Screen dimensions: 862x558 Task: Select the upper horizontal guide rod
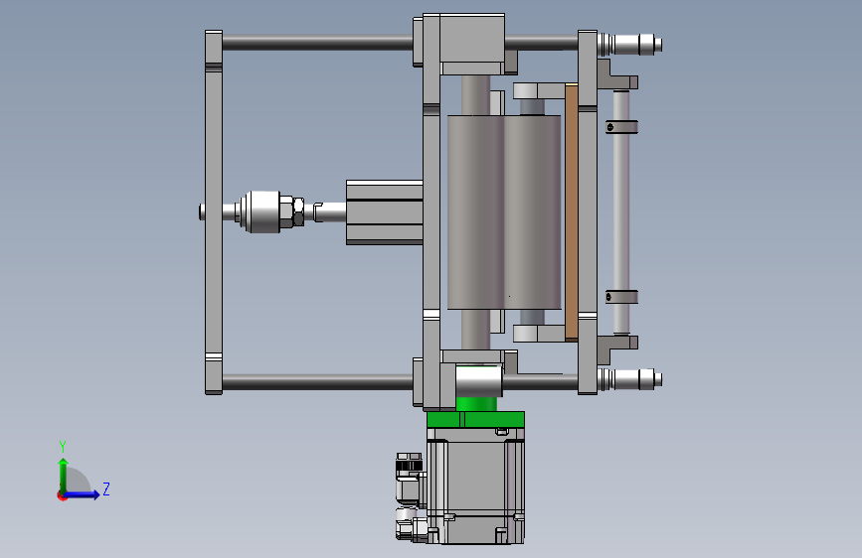coord(317,43)
